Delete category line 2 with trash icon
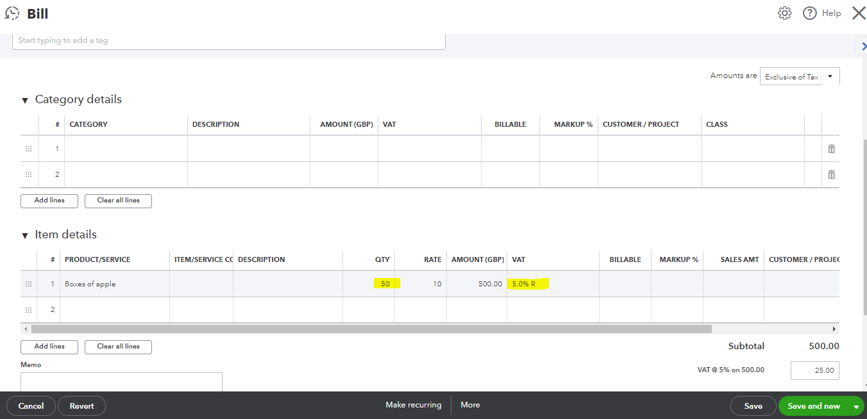 (831, 174)
